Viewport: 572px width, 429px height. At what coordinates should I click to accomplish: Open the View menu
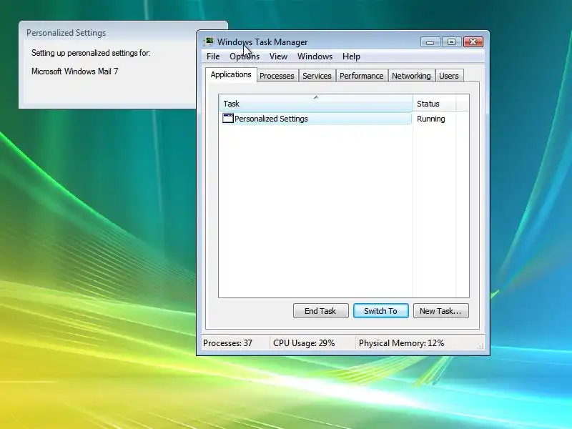278,56
